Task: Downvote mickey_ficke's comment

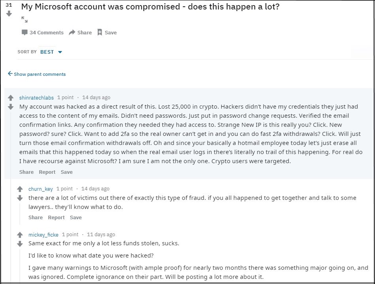Action: [x=20, y=244]
